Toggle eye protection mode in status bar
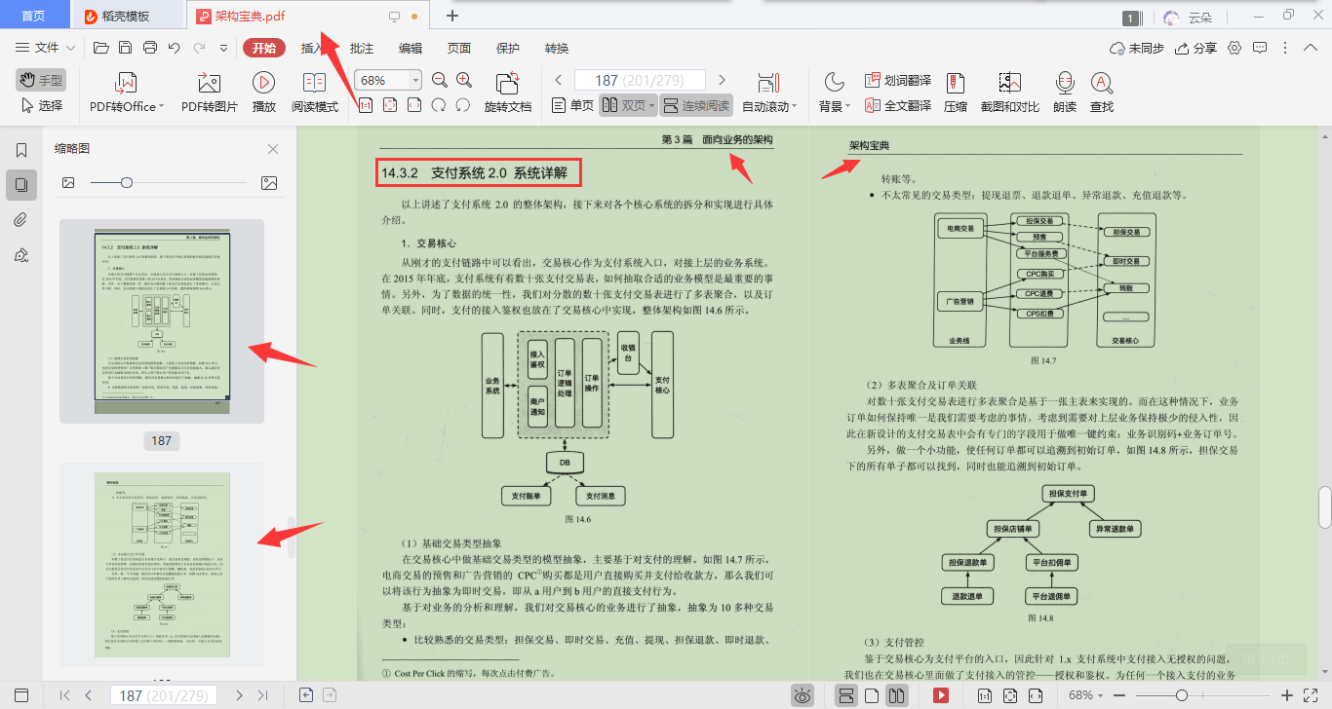The width and height of the screenshot is (1332, 709). (803, 695)
